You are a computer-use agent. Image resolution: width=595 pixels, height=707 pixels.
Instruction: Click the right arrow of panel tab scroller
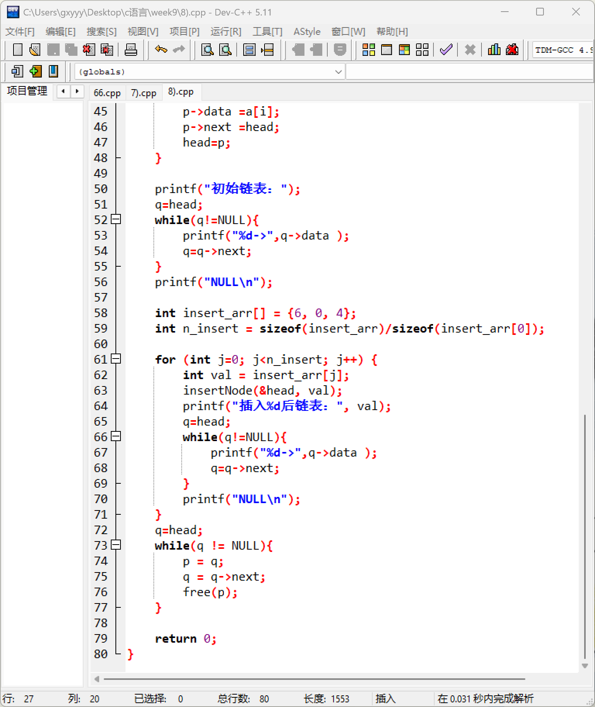[x=77, y=91]
